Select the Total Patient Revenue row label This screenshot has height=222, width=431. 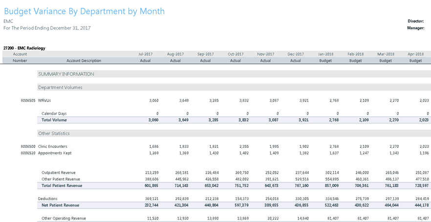[62, 185]
